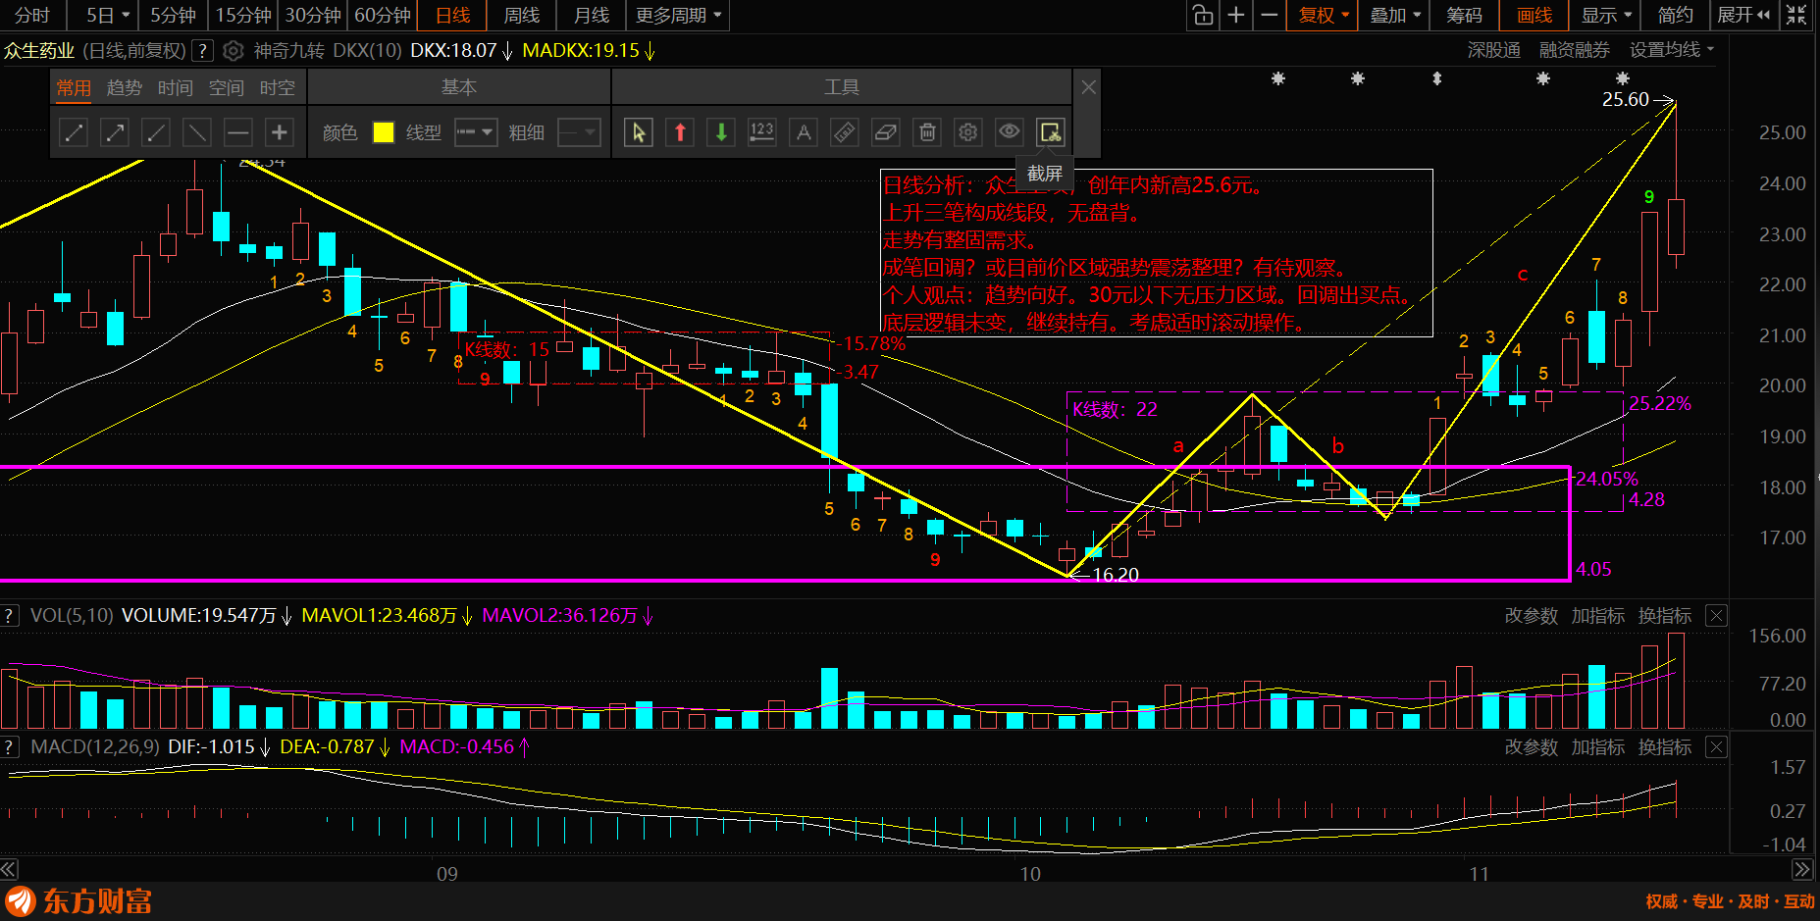Expand the 设置均线 dropdown
The width and height of the screenshot is (1820, 921).
pos(1672,50)
